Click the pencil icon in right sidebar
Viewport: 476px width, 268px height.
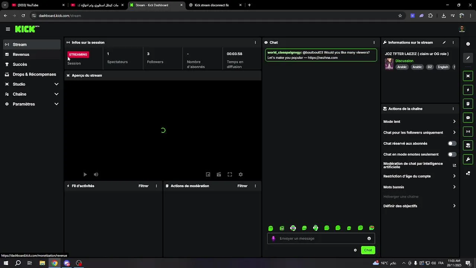coord(468,58)
